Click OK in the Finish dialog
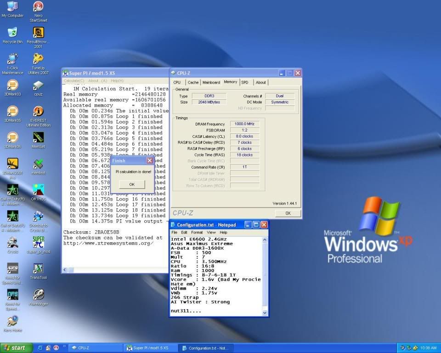This screenshot has height=353, width=441. click(x=131, y=184)
